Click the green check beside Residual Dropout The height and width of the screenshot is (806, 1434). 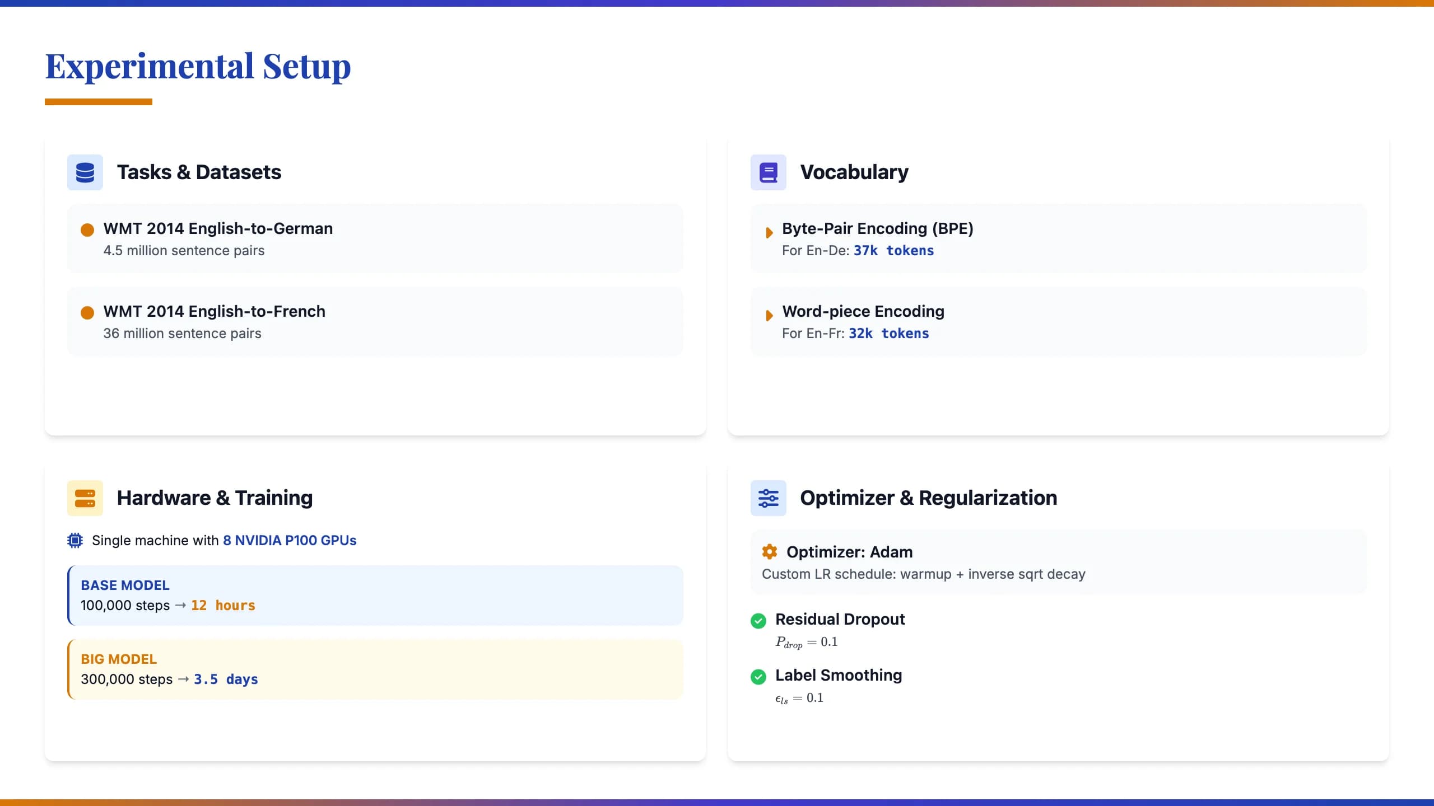[758, 621]
